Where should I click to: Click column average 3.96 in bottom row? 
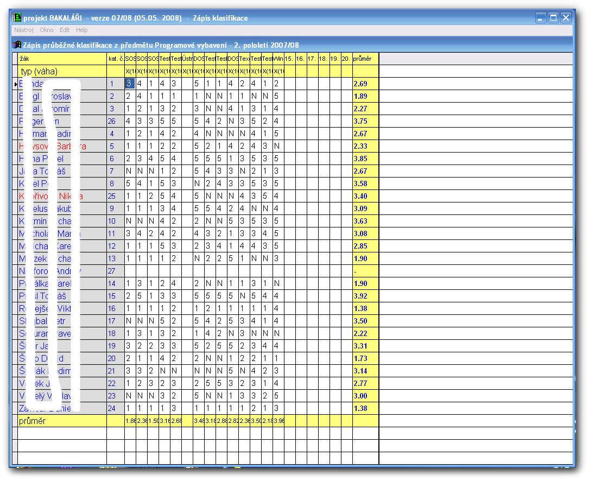tap(278, 421)
